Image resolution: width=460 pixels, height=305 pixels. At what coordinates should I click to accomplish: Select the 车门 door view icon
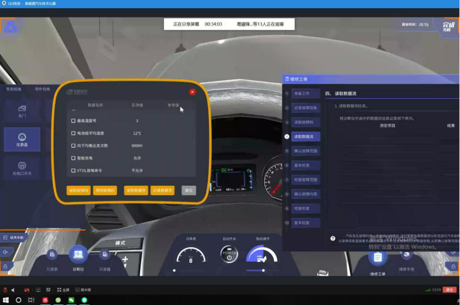click(x=21, y=110)
